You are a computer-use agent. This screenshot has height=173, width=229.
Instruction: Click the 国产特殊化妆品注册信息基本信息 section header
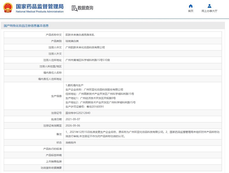point(26,26)
